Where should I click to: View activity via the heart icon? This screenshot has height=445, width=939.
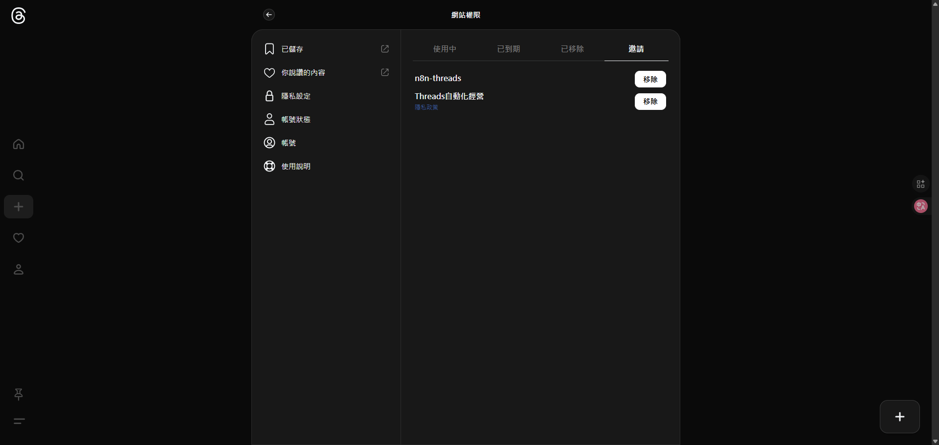(x=18, y=238)
